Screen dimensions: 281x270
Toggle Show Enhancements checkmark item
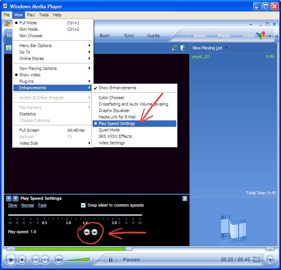click(x=134, y=88)
